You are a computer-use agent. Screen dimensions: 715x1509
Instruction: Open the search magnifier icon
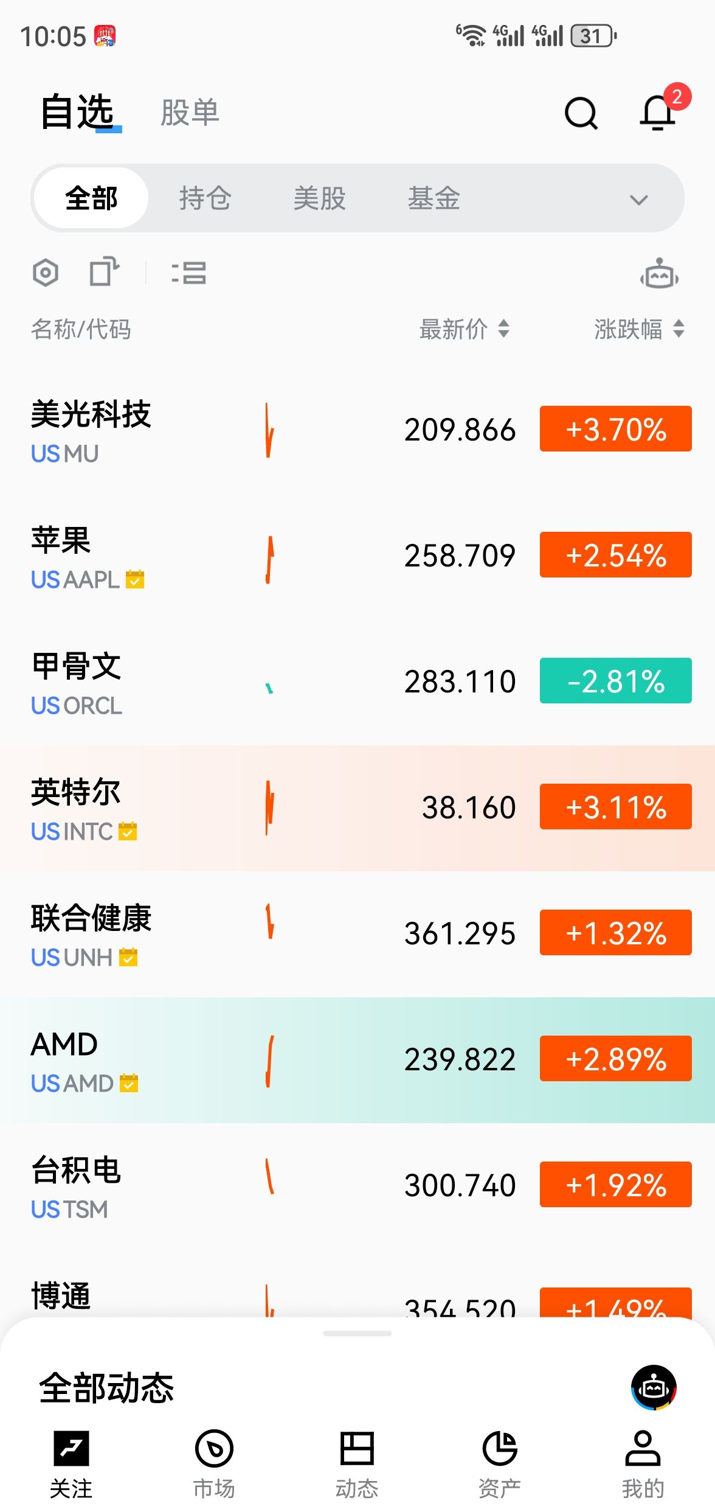pos(581,113)
